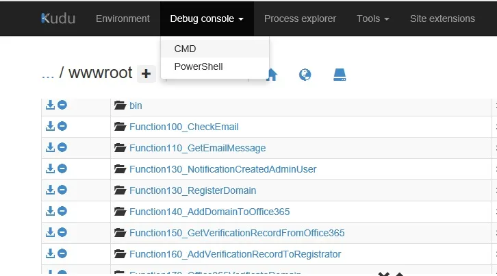The height and width of the screenshot is (276, 497).
Task: Collapse the Debug console dropdown
Action: [207, 18]
